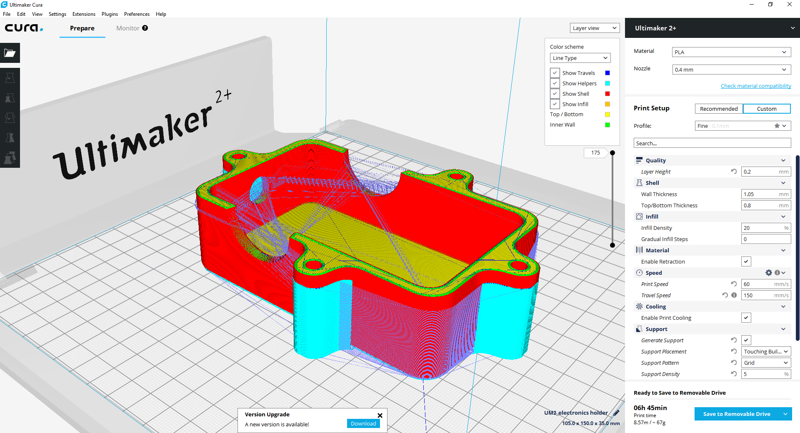The height and width of the screenshot is (433, 800).
Task: Click the settings Search field
Action: click(712, 143)
